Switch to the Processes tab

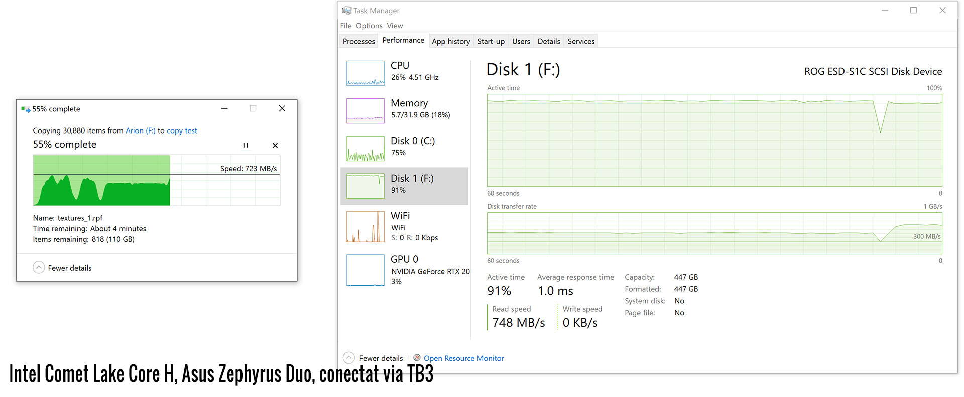[x=358, y=41]
